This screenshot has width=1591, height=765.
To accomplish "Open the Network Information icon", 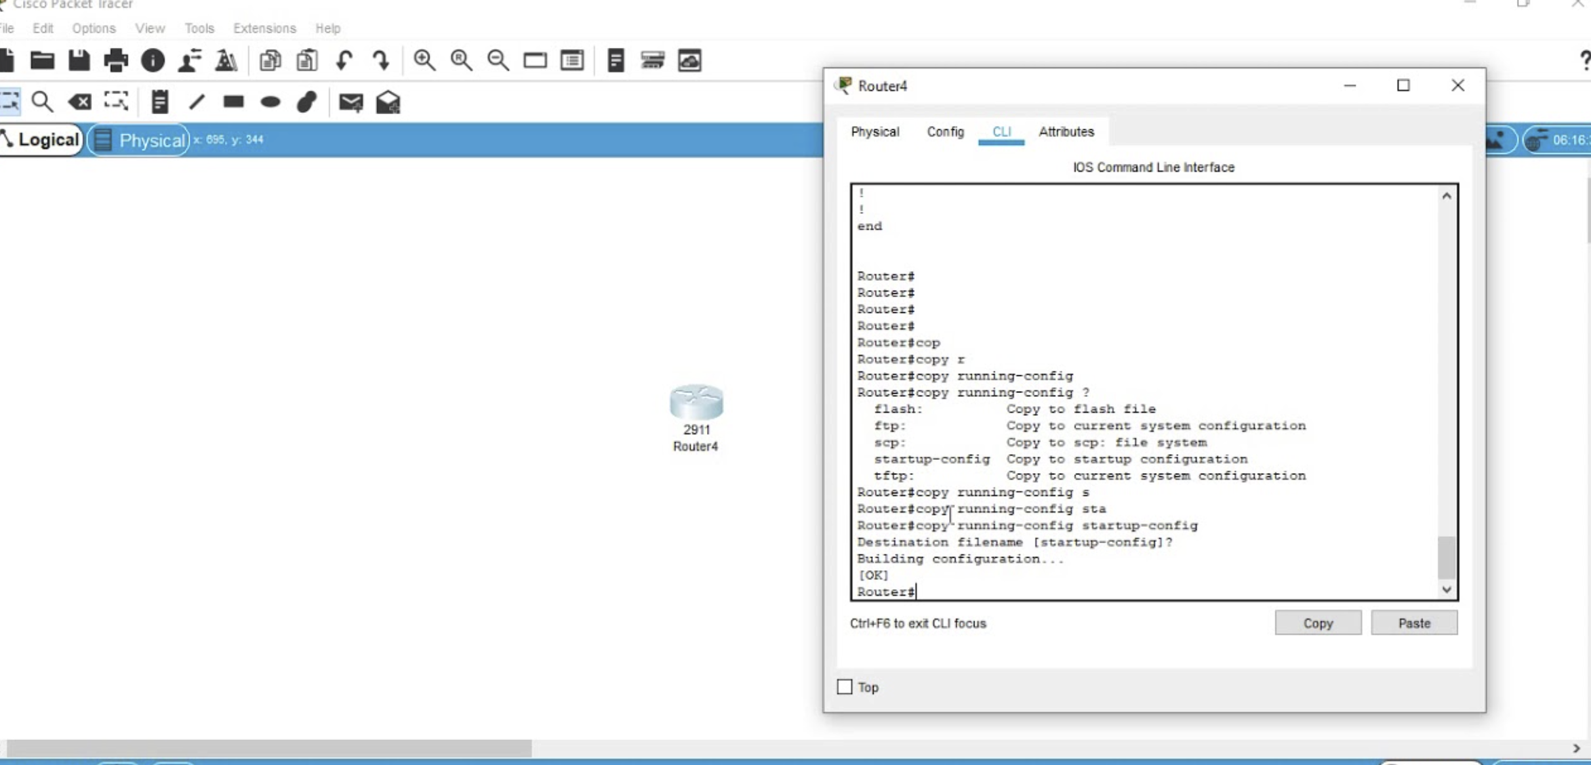I will point(153,60).
